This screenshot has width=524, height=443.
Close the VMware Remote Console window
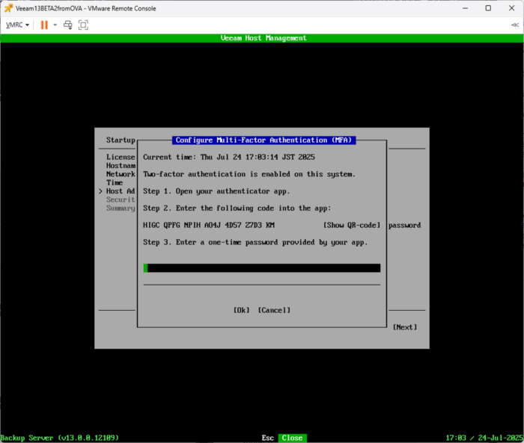tap(511, 8)
